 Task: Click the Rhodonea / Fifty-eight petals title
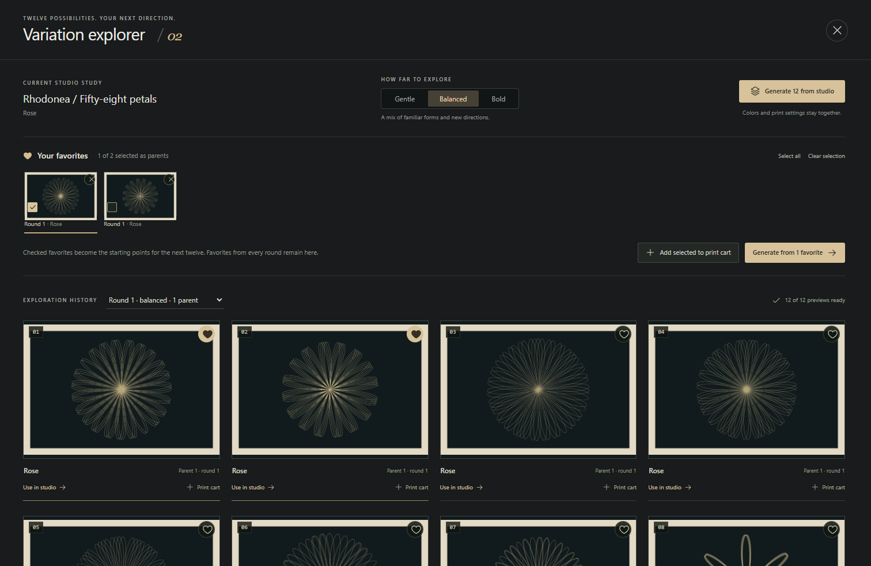point(90,99)
